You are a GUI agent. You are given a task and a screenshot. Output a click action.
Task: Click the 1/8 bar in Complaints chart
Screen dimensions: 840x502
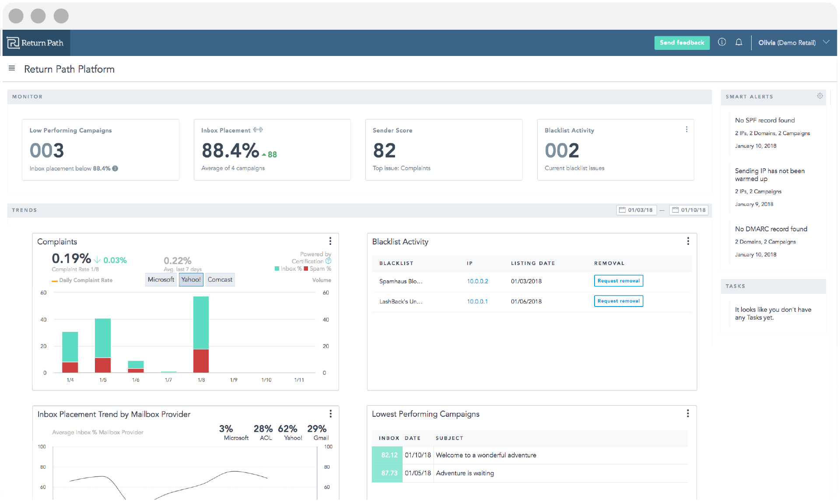pyautogui.click(x=201, y=335)
